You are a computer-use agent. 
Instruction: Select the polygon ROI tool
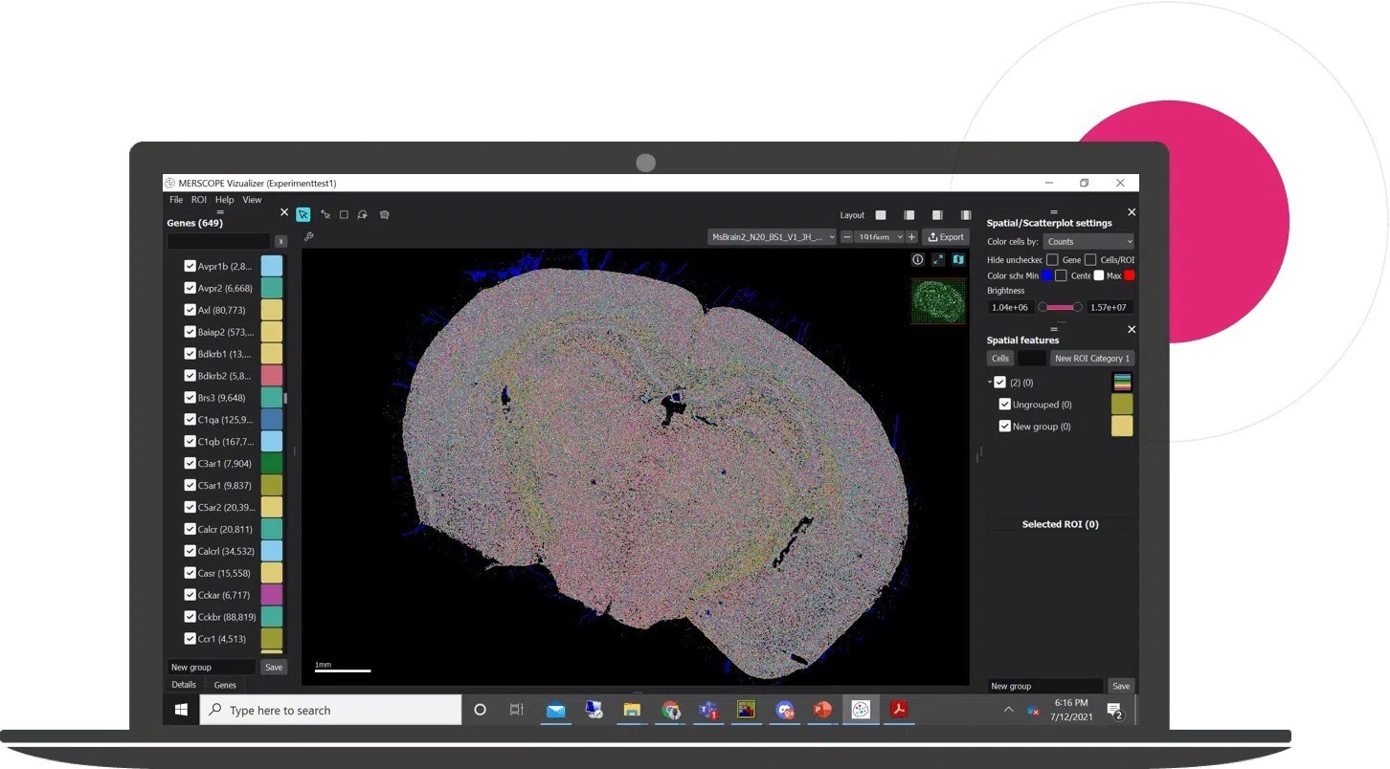coord(384,215)
